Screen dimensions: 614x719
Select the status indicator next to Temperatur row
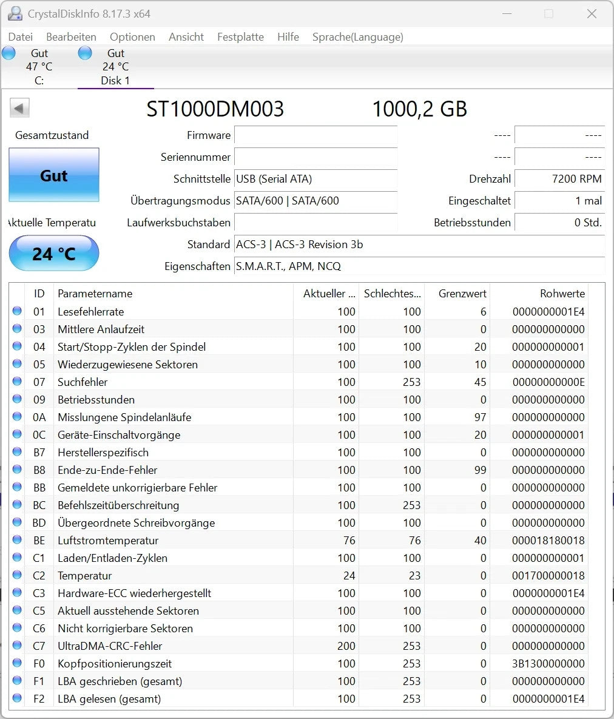tap(16, 575)
